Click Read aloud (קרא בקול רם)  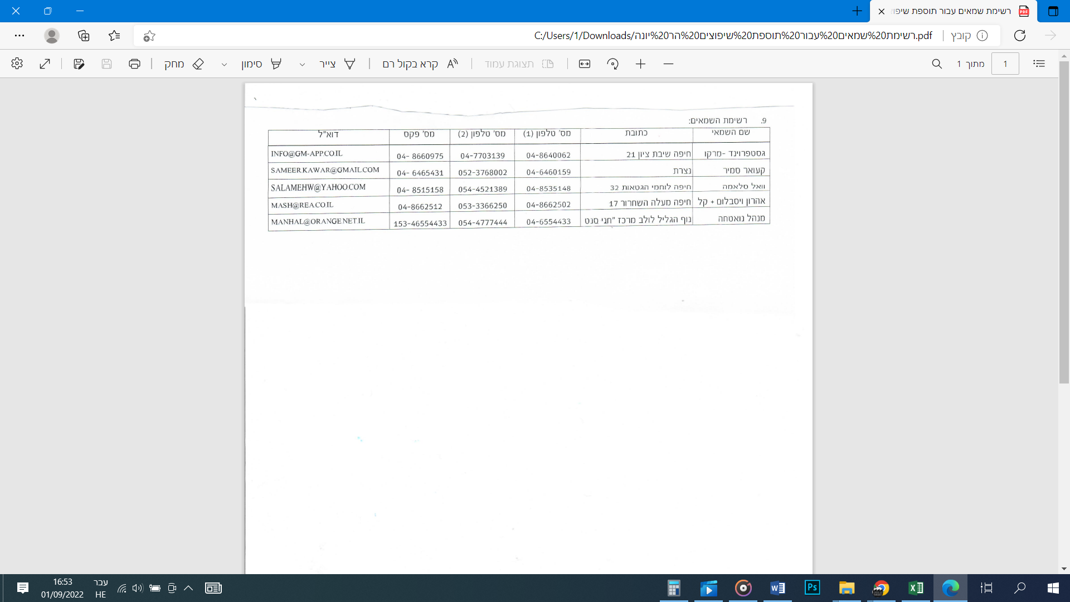click(420, 64)
